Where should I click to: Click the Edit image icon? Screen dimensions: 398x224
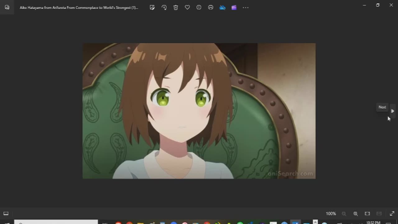152,7
